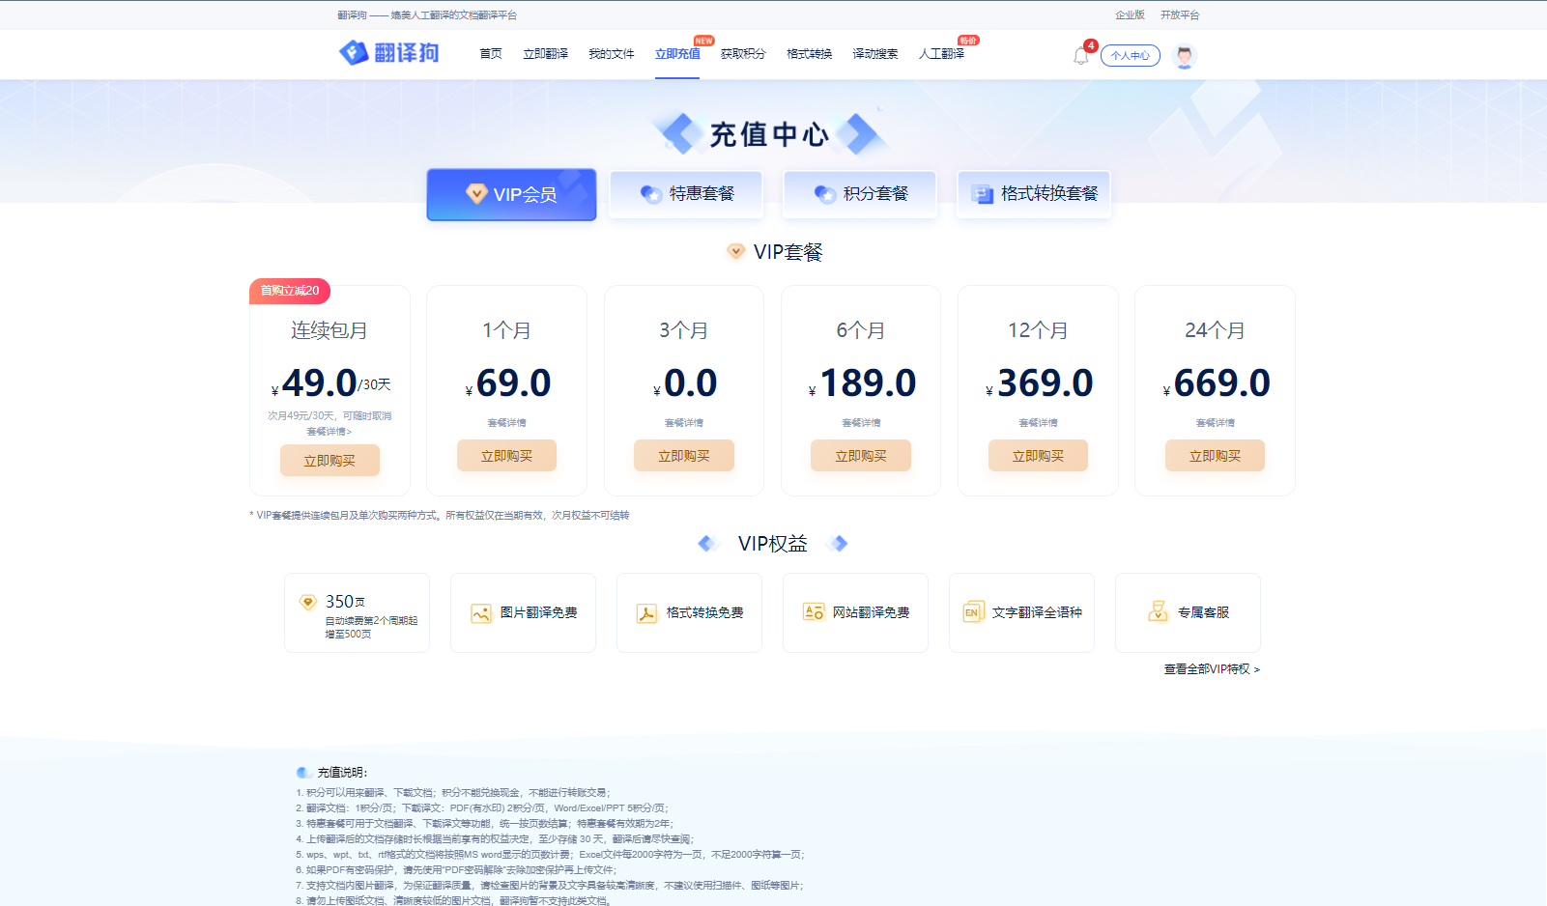Click the notification bell icon
This screenshot has height=906, width=1547.
tap(1080, 56)
